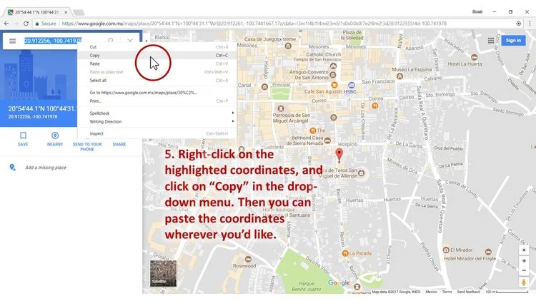
Task: Expand the Writing Direction submenu
Action: click(158, 121)
